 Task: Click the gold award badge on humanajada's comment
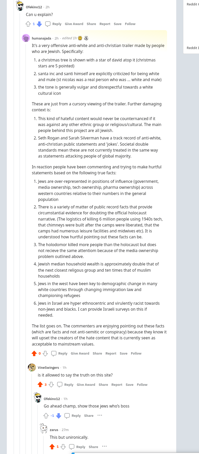pyautogui.click(x=80, y=38)
